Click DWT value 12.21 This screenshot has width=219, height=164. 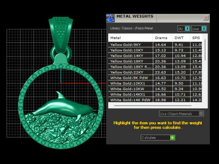tap(180, 100)
